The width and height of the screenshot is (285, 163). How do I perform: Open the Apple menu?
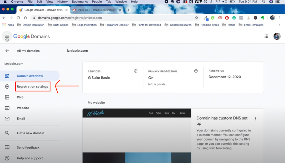tap(5, 2)
